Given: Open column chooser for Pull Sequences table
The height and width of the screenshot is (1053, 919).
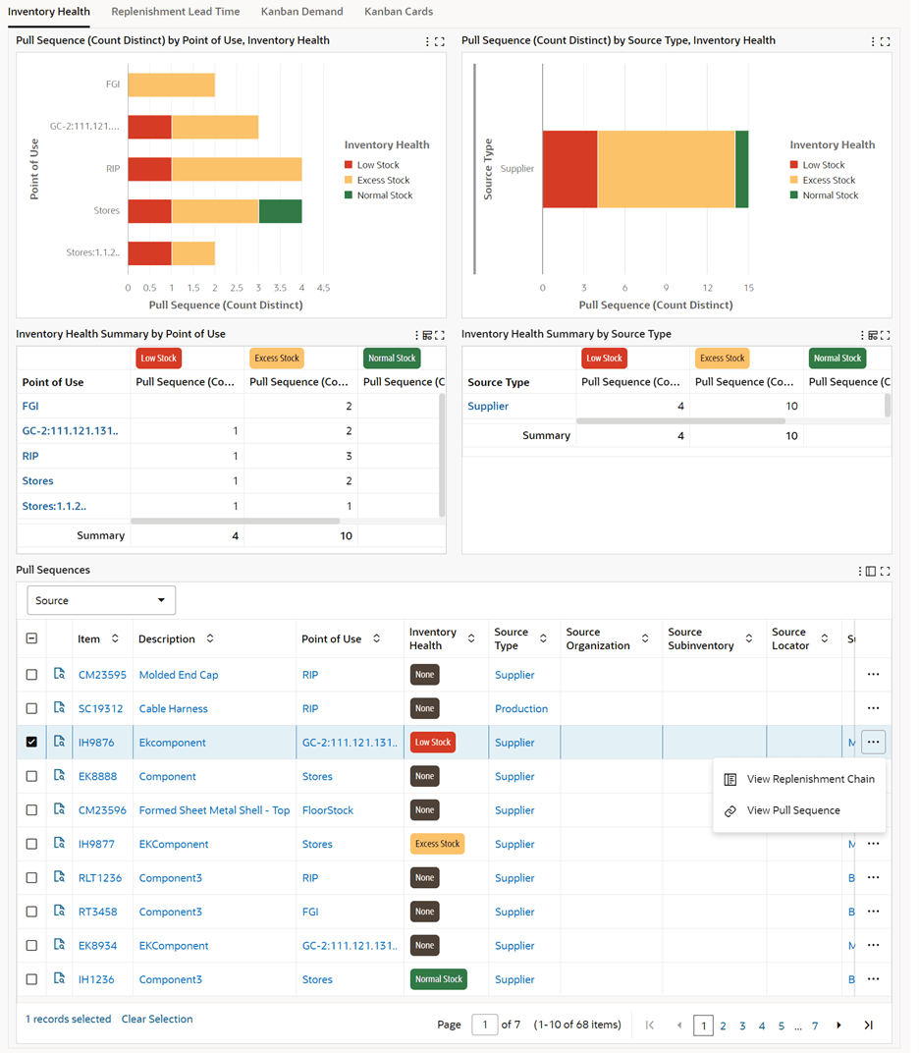Looking at the screenshot, I should pyautogui.click(x=871, y=571).
